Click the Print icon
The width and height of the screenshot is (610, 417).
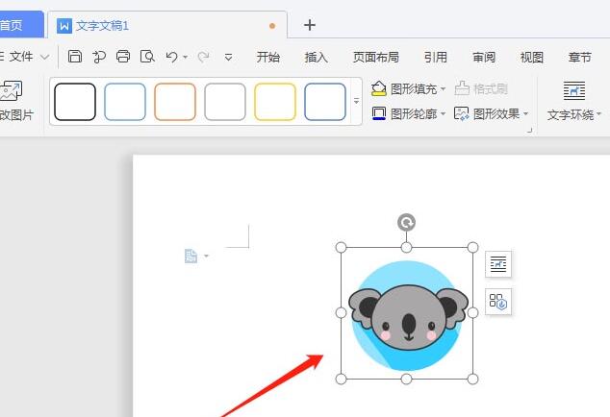(123, 57)
